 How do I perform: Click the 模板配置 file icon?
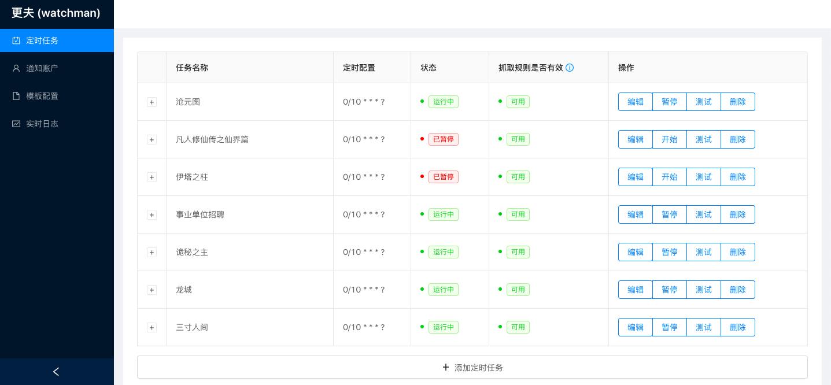click(x=16, y=96)
